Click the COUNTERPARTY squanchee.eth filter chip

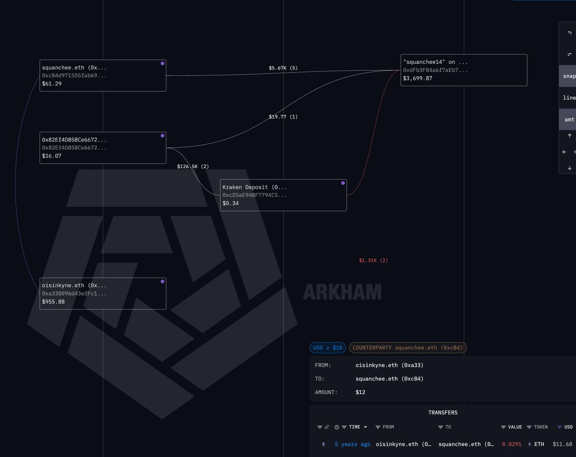click(408, 348)
